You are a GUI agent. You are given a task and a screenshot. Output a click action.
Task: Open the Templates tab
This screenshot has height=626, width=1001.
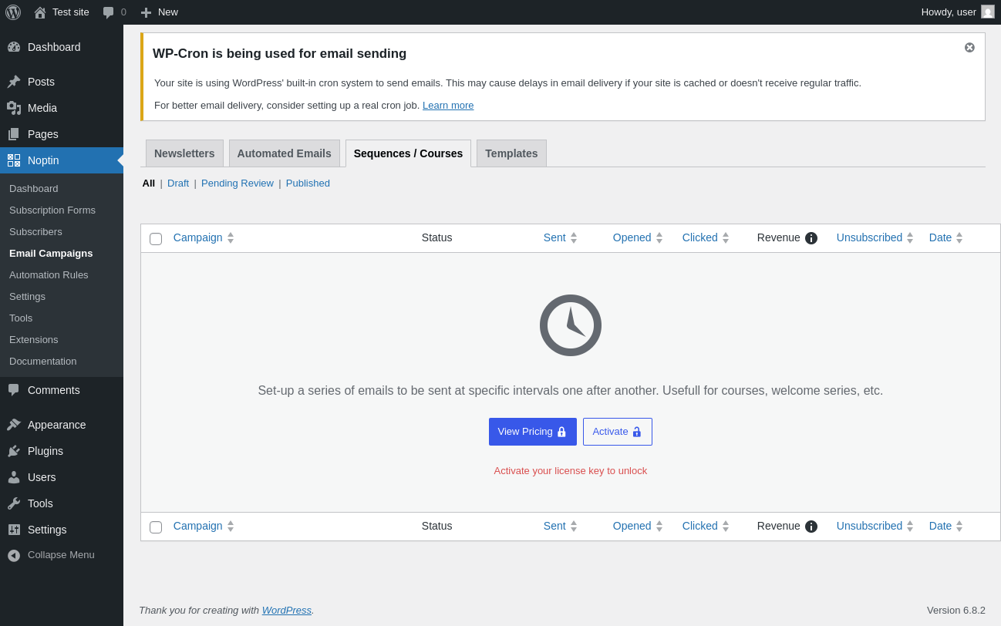click(511, 153)
